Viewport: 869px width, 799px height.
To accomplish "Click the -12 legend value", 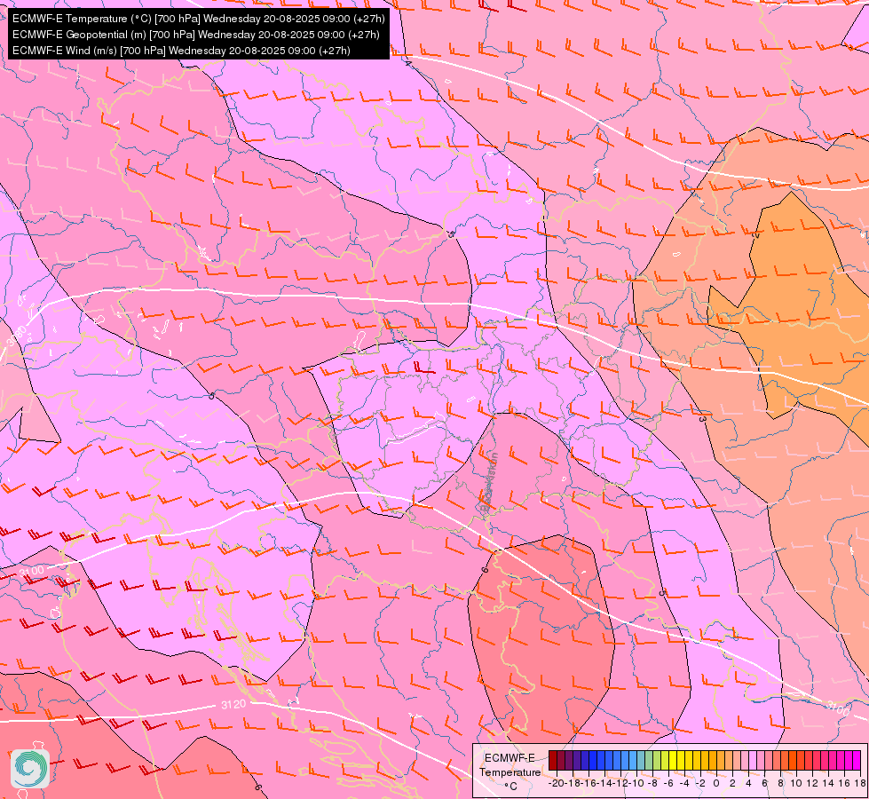I will point(620,784).
